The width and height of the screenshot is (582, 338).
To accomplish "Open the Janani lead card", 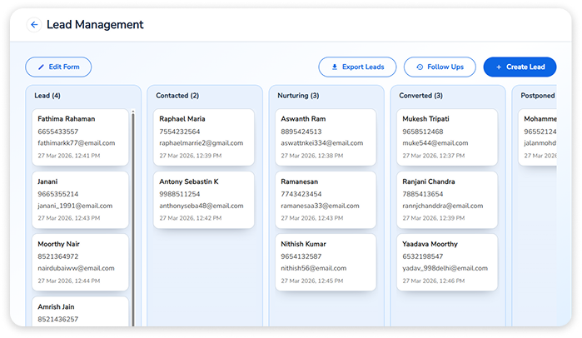I will point(80,200).
